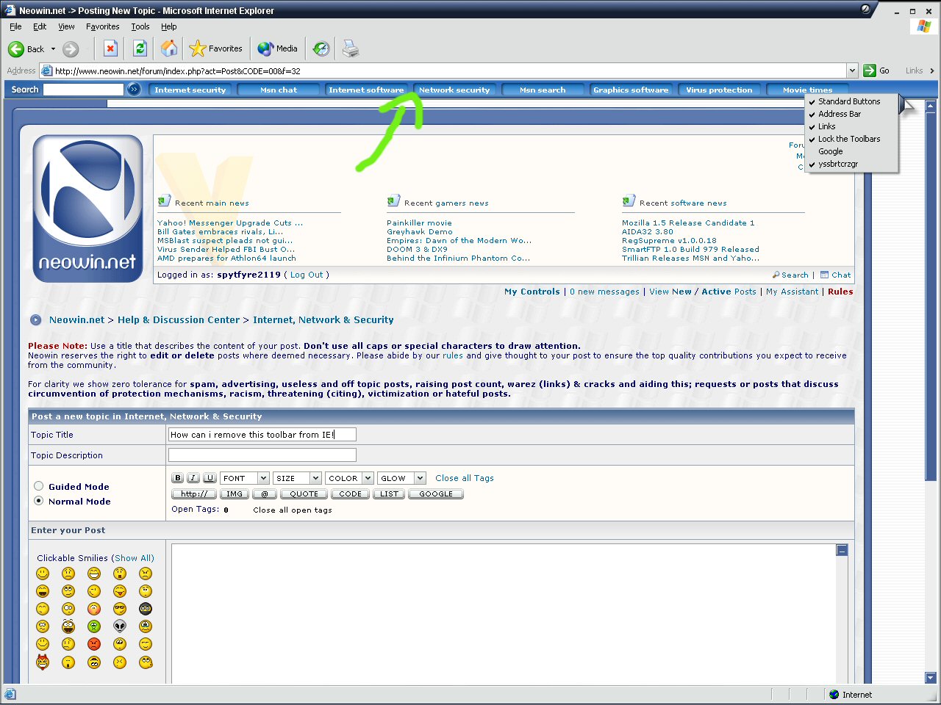Click the Media toolbar button
Viewport: 941px width, 705px height.
point(278,49)
